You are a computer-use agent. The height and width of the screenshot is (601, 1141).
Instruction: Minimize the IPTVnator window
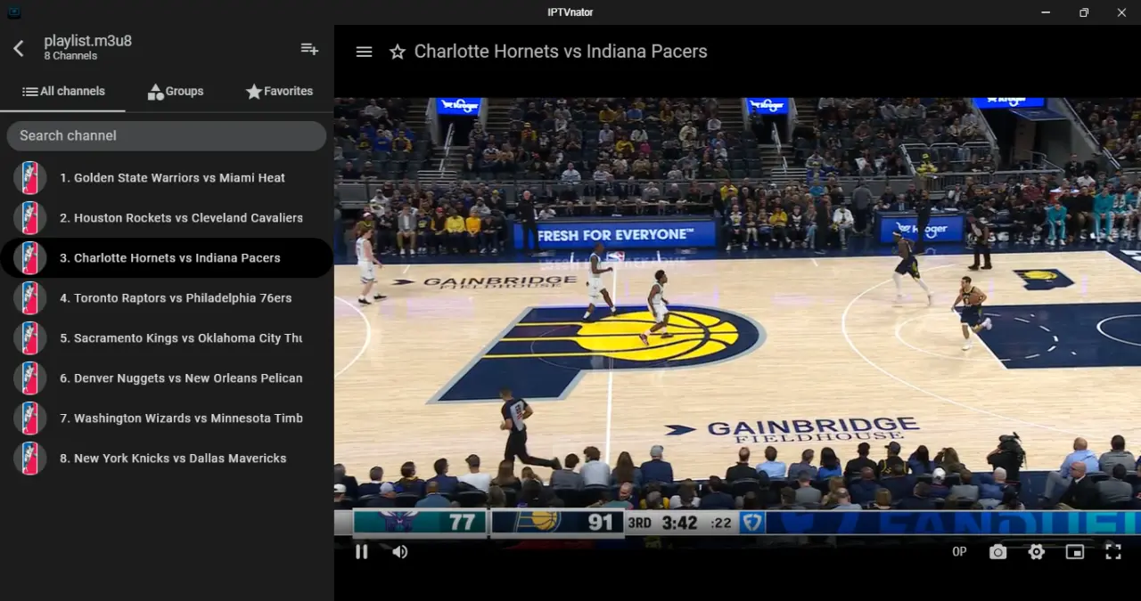1045,12
